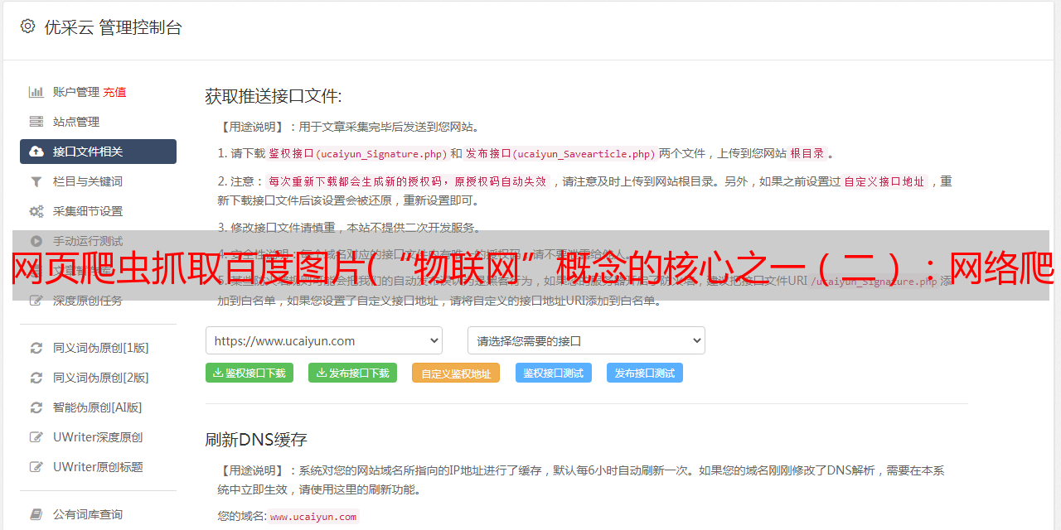Screen dimensions: 1061x530
Task: Click the refresh icon for 智能伪原创[AI版]
Action: pyautogui.click(x=36, y=407)
